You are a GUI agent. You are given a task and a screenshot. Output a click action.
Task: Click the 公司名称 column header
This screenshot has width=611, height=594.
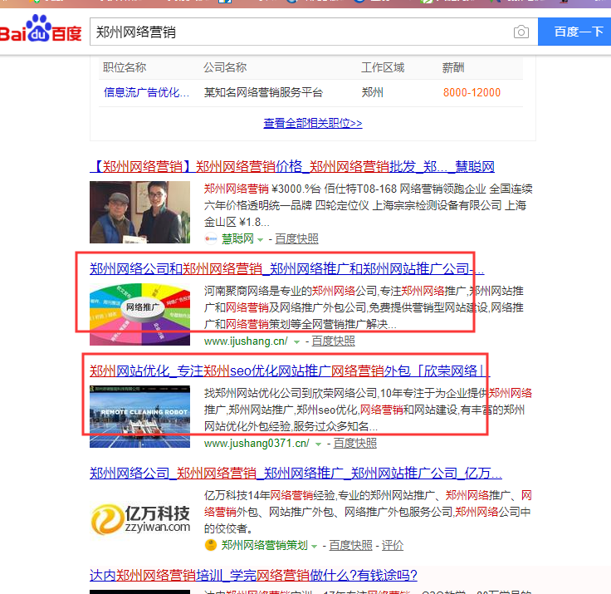(x=225, y=67)
